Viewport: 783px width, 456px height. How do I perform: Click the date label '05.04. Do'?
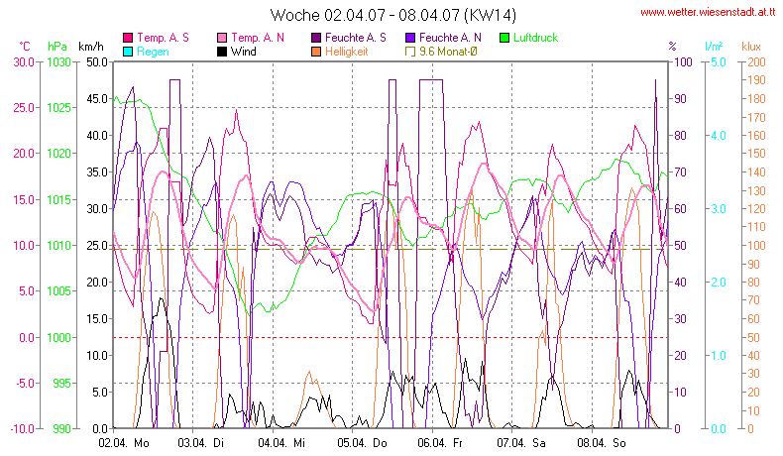pos(362,443)
